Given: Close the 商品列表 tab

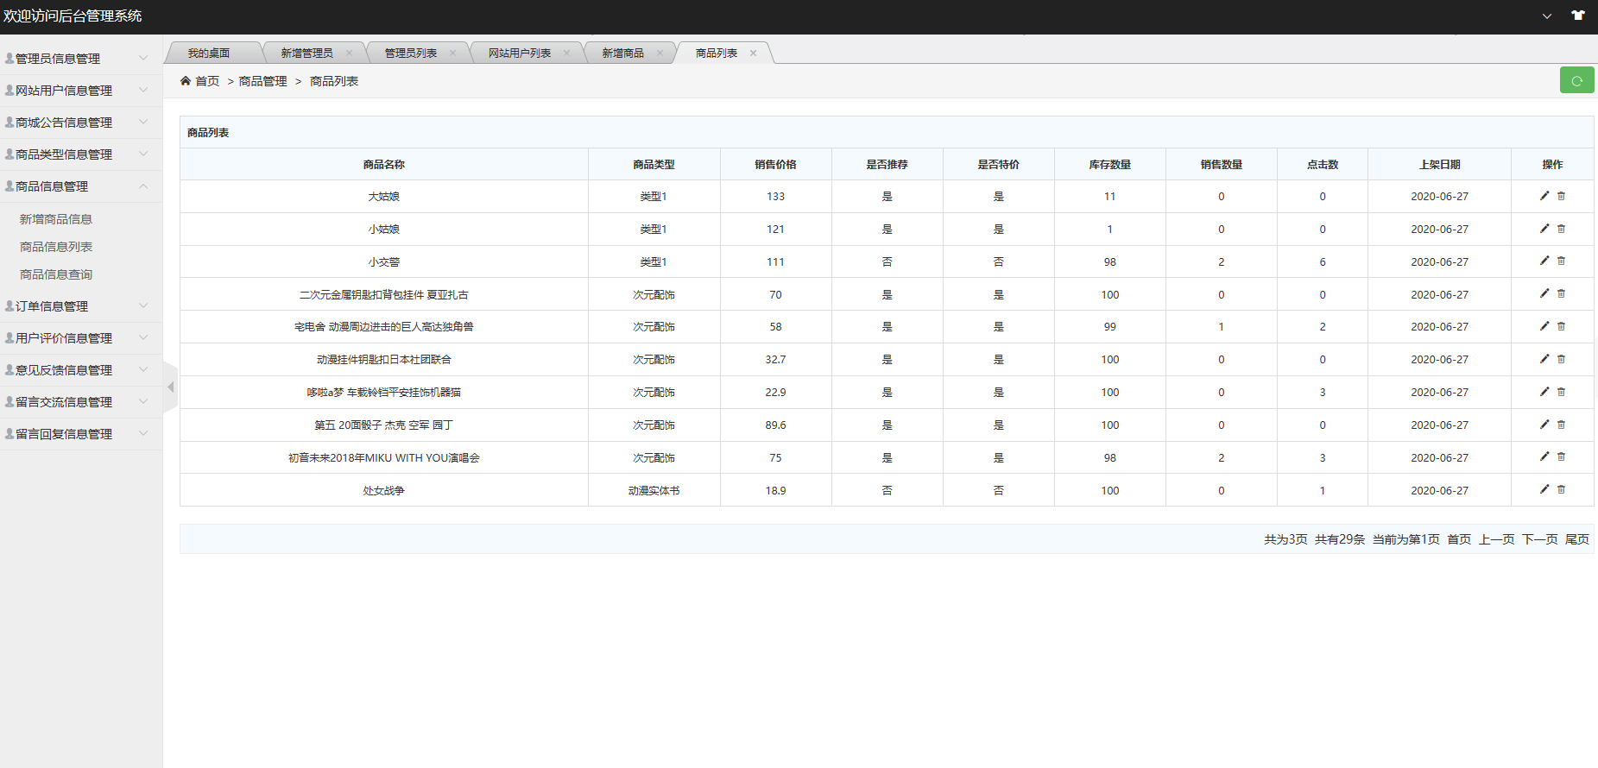Looking at the screenshot, I should tap(753, 53).
